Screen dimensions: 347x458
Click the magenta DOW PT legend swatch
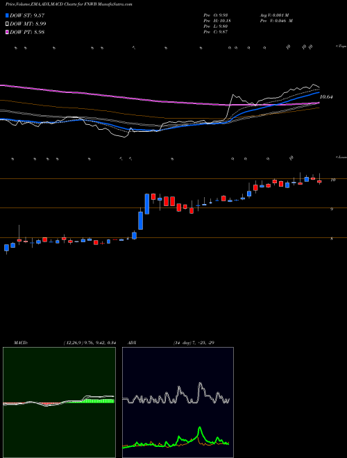8,32
